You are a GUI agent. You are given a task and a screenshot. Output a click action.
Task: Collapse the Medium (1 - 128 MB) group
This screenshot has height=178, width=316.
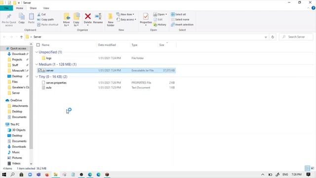37,64
